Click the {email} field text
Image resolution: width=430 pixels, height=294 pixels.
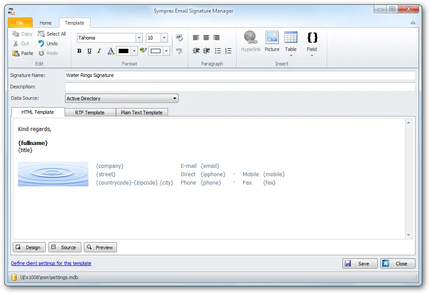(x=210, y=166)
